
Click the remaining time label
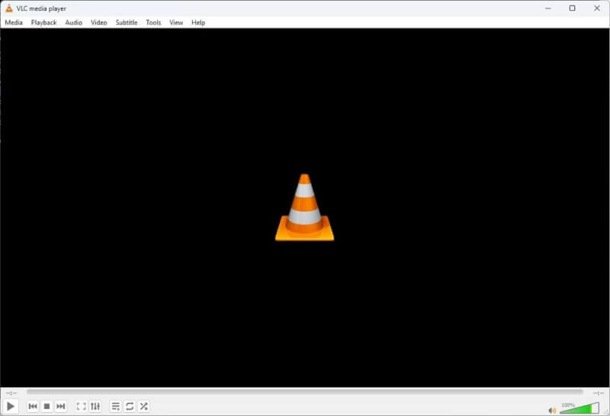[599, 393]
